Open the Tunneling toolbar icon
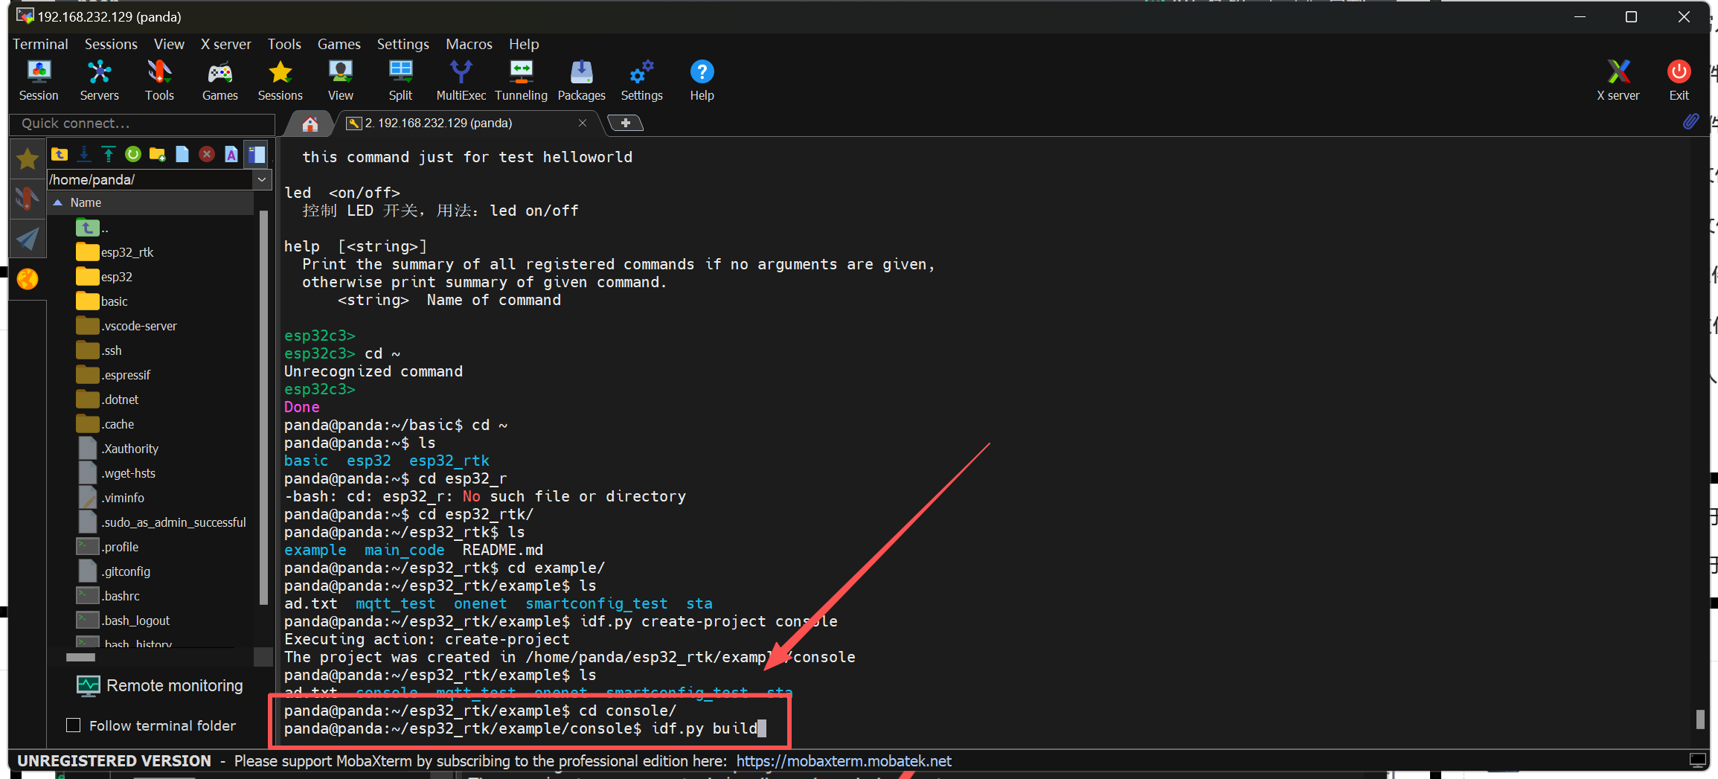 click(x=521, y=80)
